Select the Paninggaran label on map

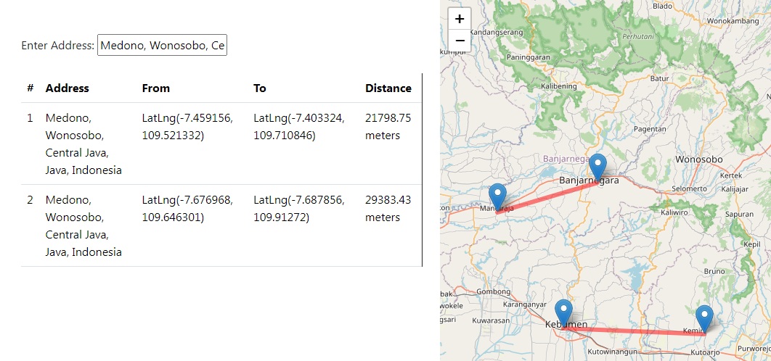tap(529, 57)
